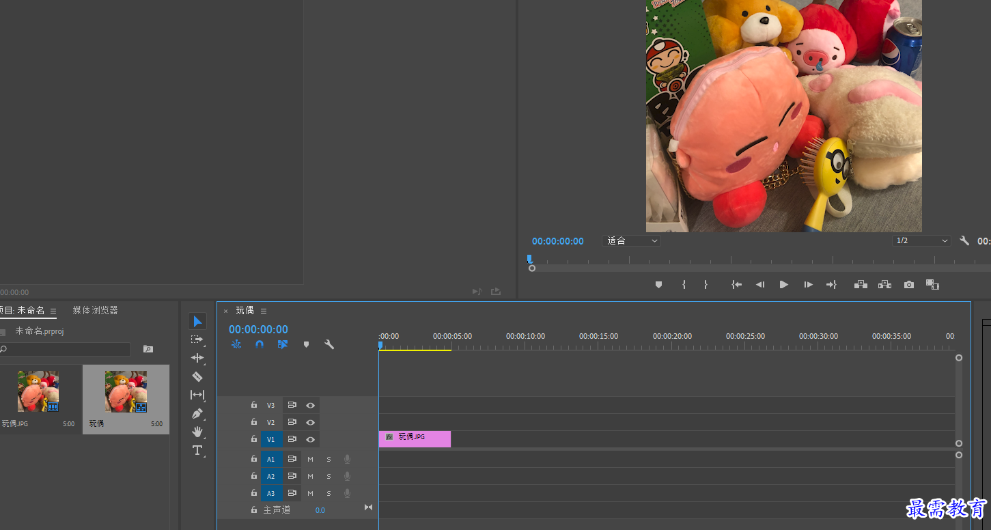Click Program Monitor playhead marker
The height and width of the screenshot is (530, 991).
(529, 259)
